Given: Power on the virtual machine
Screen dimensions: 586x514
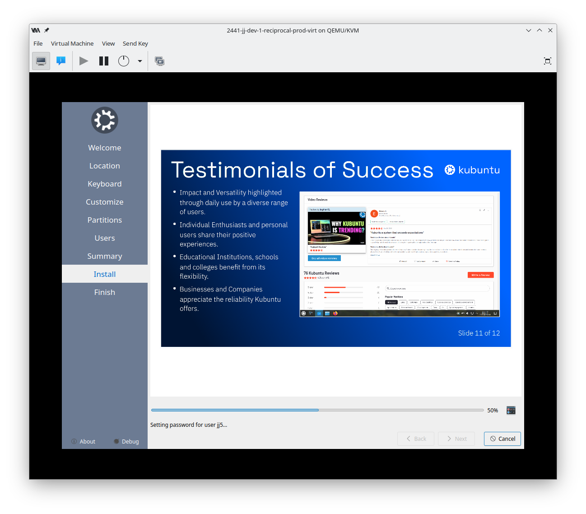Looking at the screenshot, I should (84, 61).
